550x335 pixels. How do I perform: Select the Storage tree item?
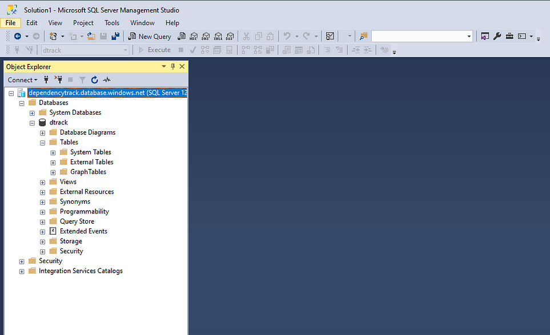click(71, 241)
